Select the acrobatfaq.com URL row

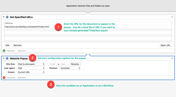[88, 27]
